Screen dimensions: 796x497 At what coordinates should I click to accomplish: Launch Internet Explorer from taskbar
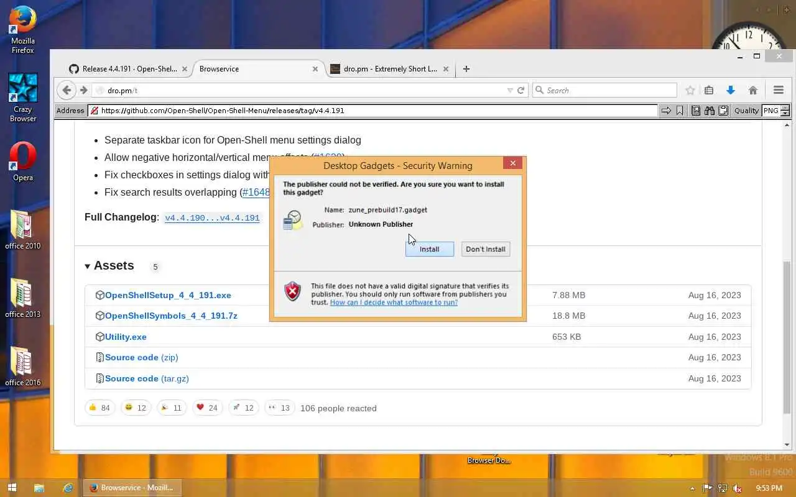pyautogui.click(x=68, y=488)
